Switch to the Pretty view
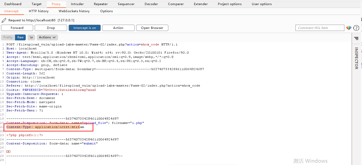The width and height of the screenshot is (362, 165). click(8, 37)
